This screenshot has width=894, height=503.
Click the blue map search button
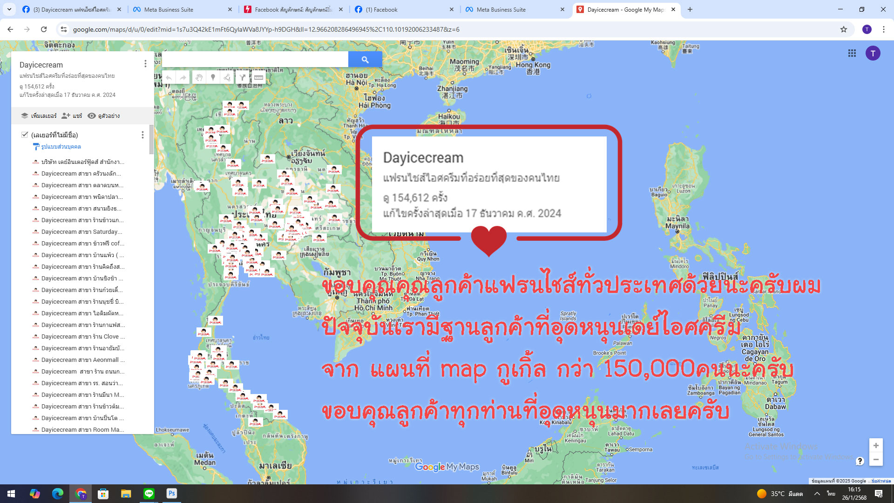365,60
